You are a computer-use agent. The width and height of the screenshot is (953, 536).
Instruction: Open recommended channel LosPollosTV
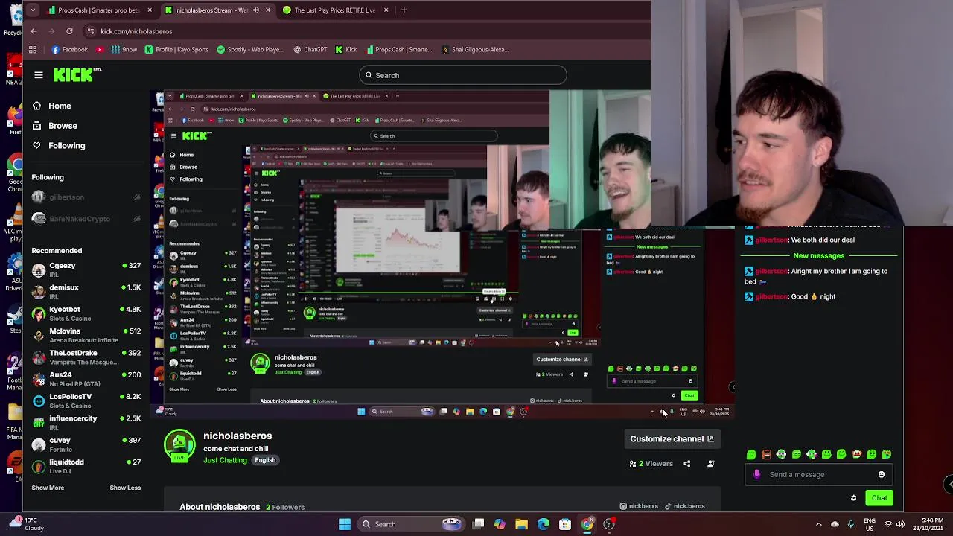pyautogui.click(x=86, y=401)
